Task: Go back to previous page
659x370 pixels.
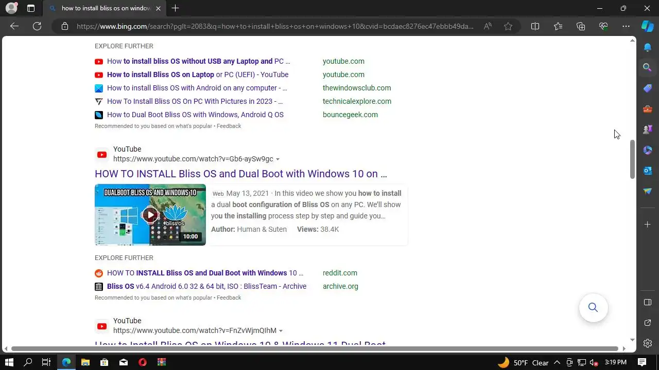Action: [14, 26]
